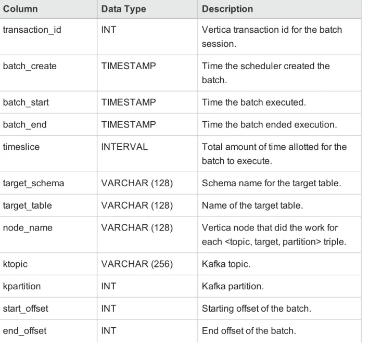
Task: Click 'Name of the target table.' description
Action: pyautogui.click(x=252, y=206)
